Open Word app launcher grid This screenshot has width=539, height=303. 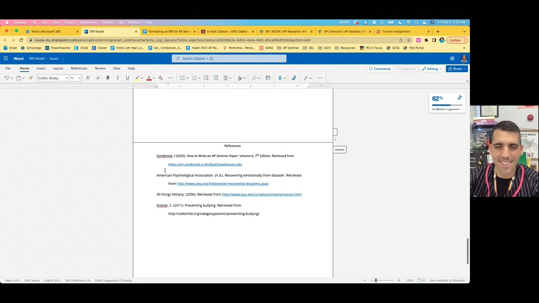click(6, 58)
